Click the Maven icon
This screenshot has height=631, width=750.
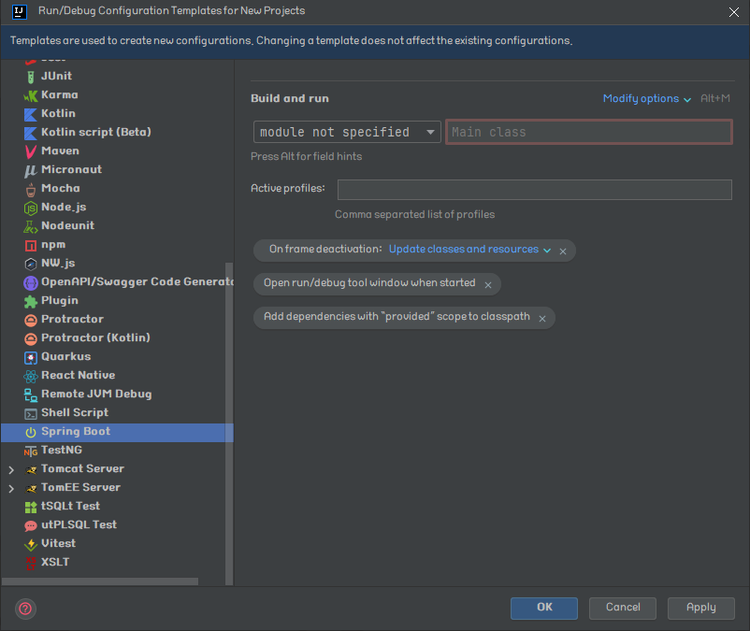click(x=31, y=151)
